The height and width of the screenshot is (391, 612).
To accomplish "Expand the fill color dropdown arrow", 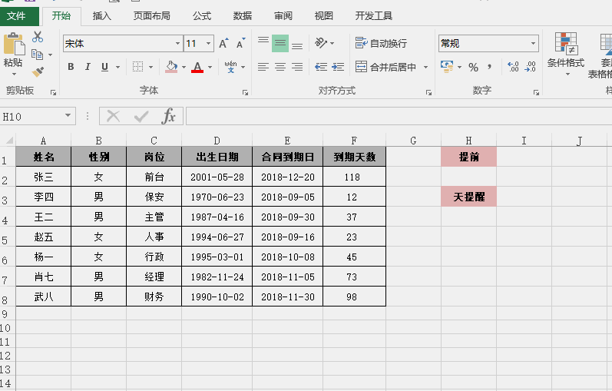I will [184, 67].
